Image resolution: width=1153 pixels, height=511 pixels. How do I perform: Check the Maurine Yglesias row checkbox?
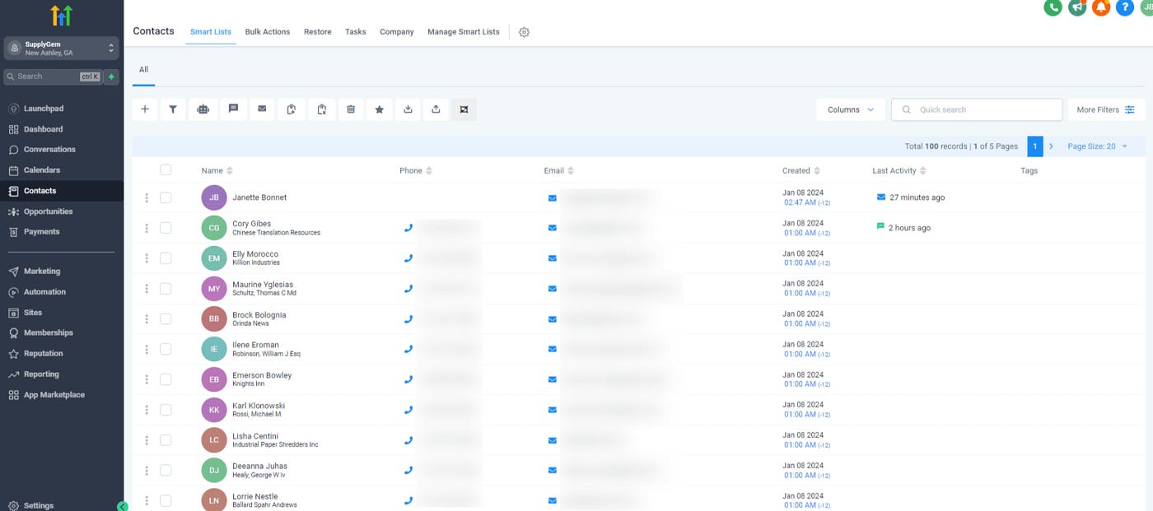[x=166, y=289]
